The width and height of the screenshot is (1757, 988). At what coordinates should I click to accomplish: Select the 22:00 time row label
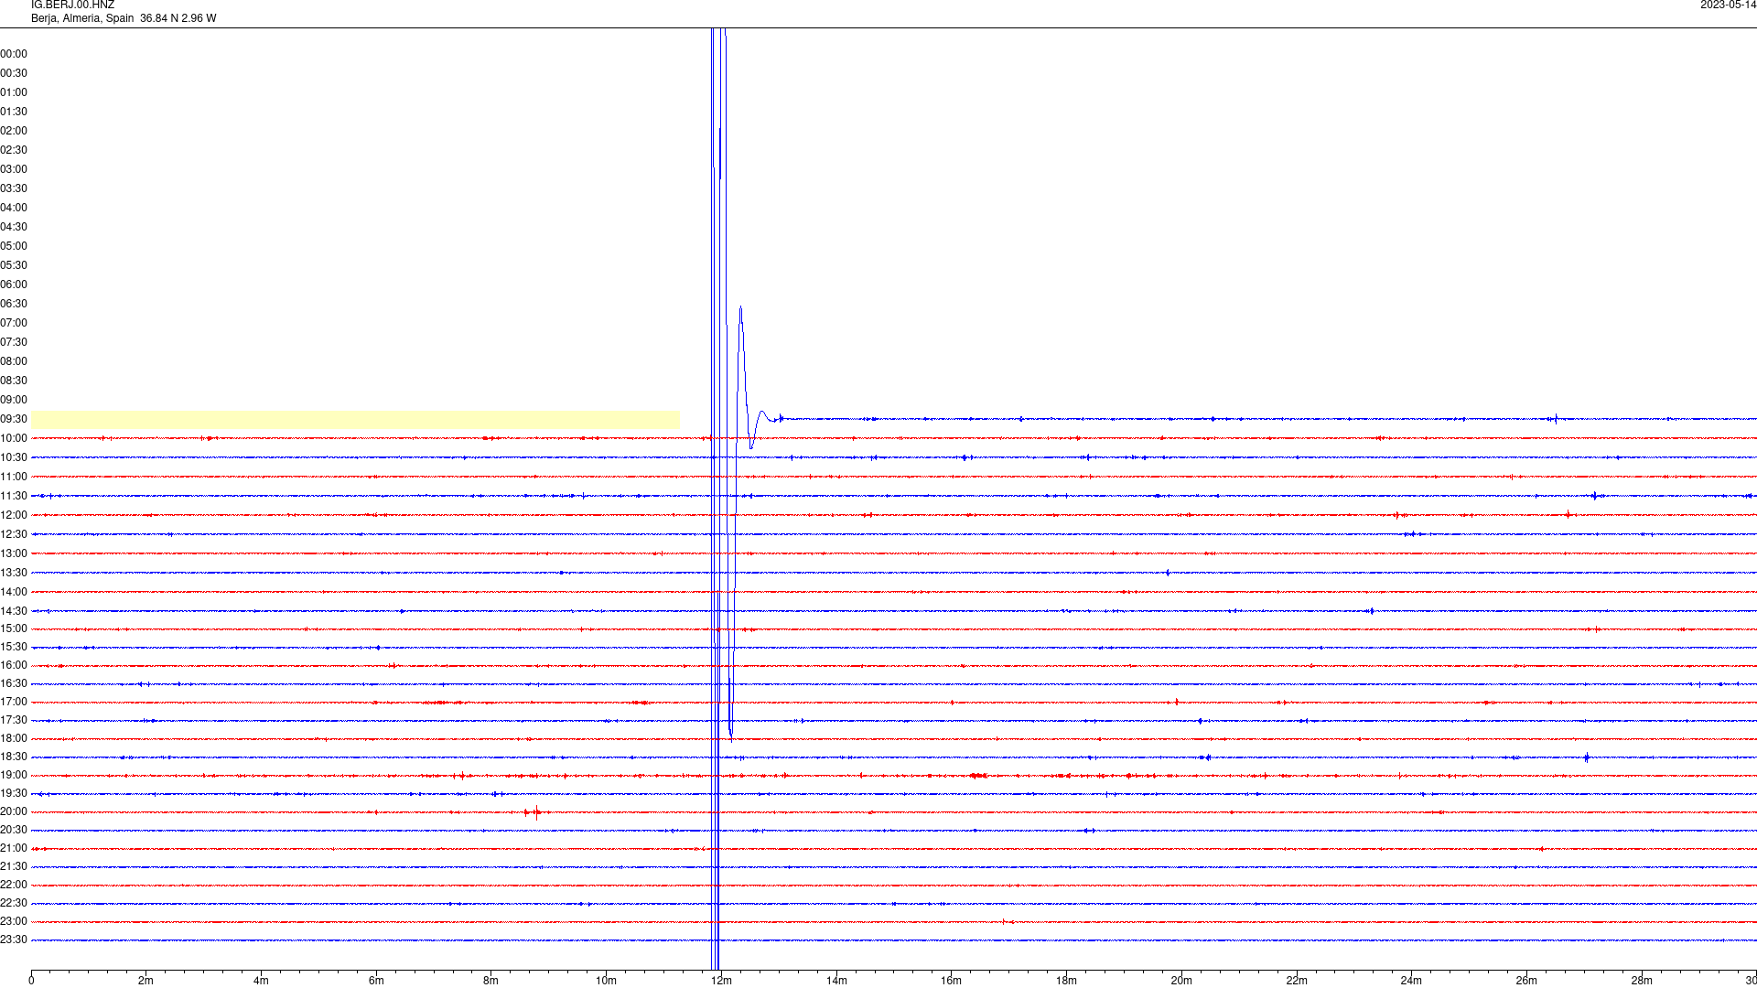tap(14, 885)
